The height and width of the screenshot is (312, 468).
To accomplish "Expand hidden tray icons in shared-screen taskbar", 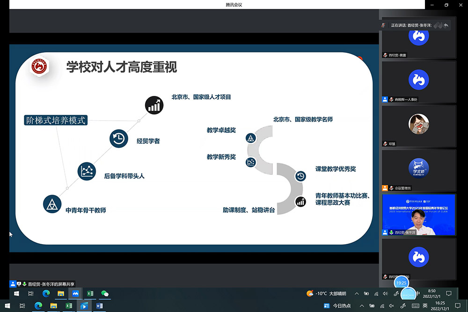I will pyautogui.click(x=357, y=293).
